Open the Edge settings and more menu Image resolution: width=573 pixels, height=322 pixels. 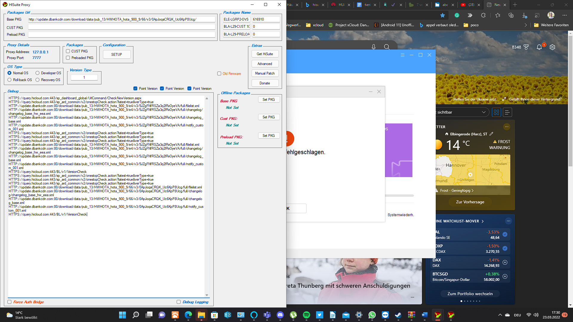564,15
